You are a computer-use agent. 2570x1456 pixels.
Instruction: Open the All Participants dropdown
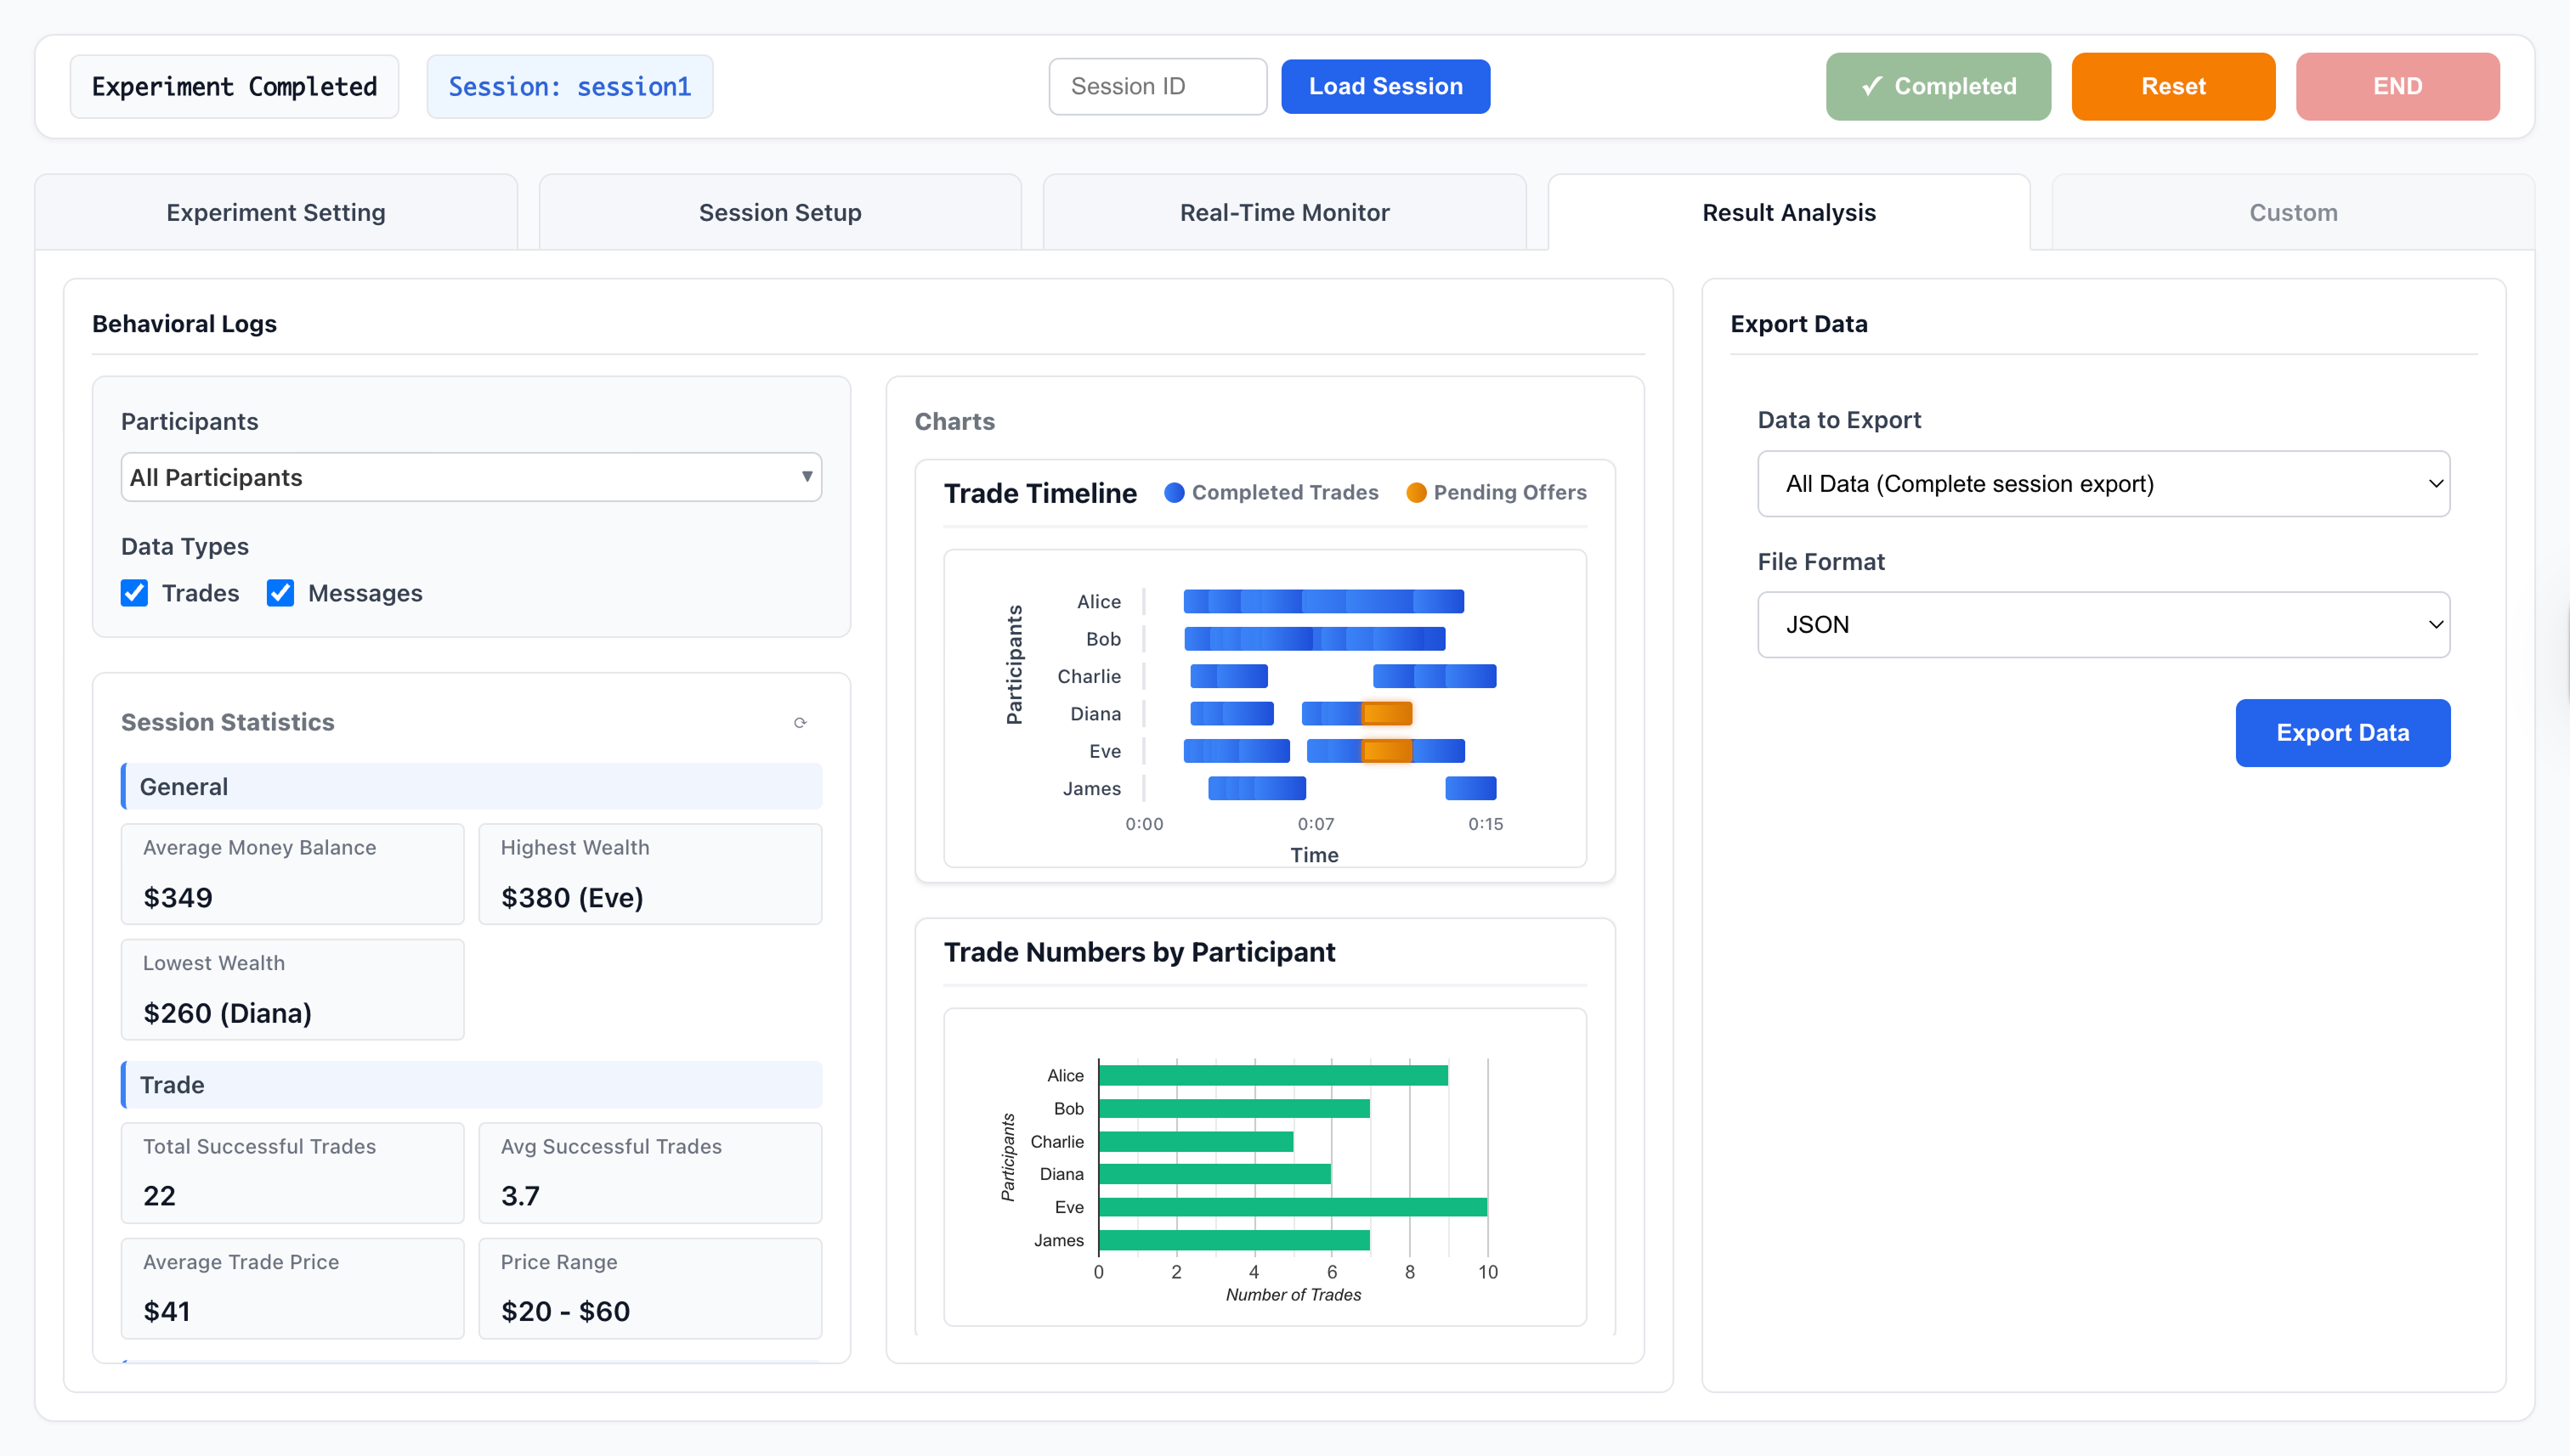471,477
